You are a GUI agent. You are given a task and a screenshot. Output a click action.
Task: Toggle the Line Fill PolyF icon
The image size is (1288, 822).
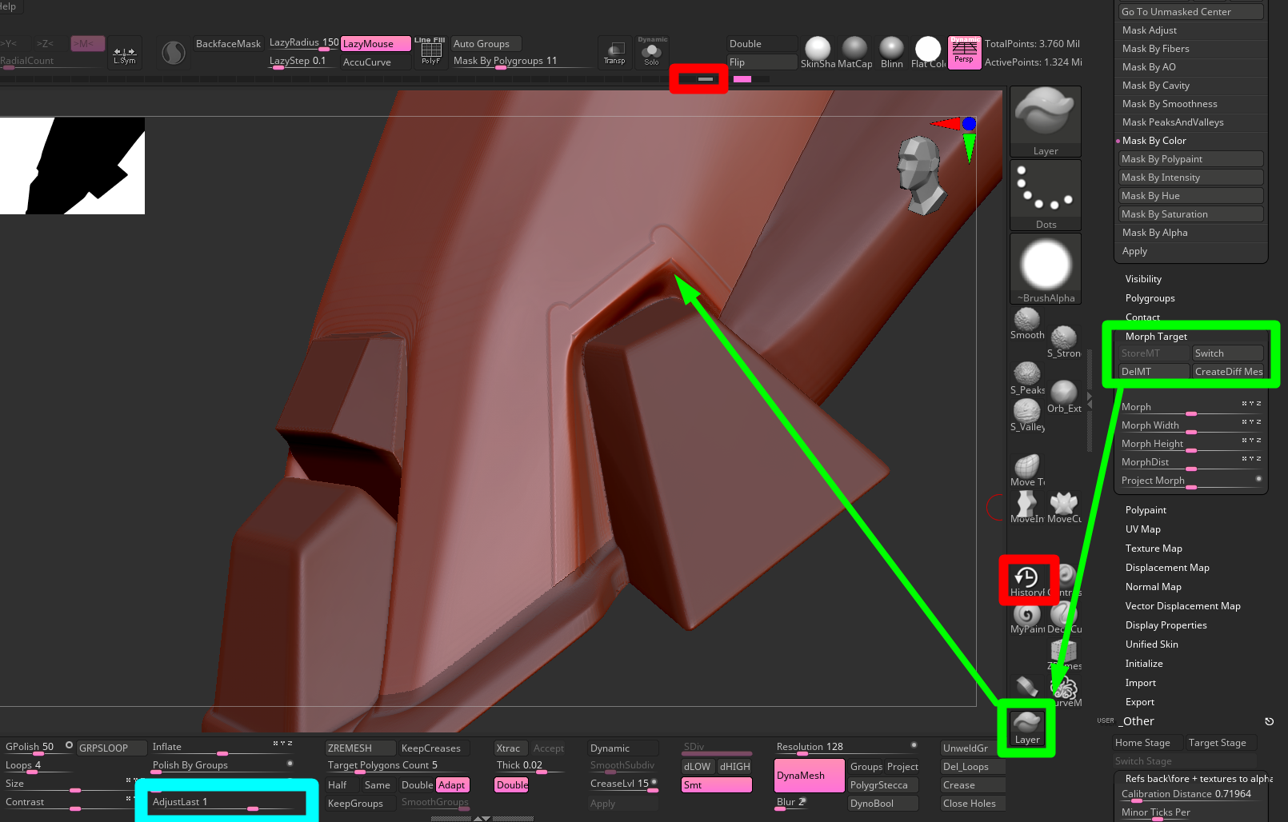430,52
